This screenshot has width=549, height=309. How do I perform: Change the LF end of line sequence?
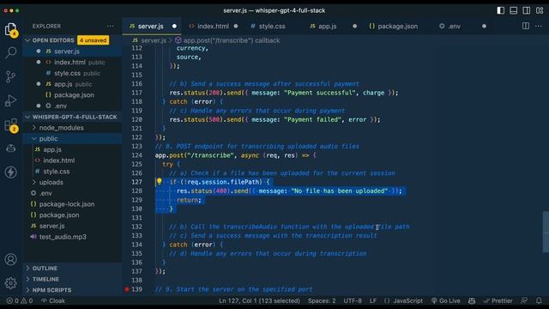point(373,300)
